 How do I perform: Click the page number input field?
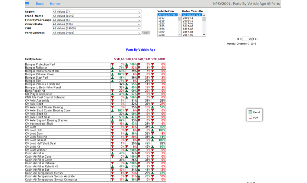247,39
